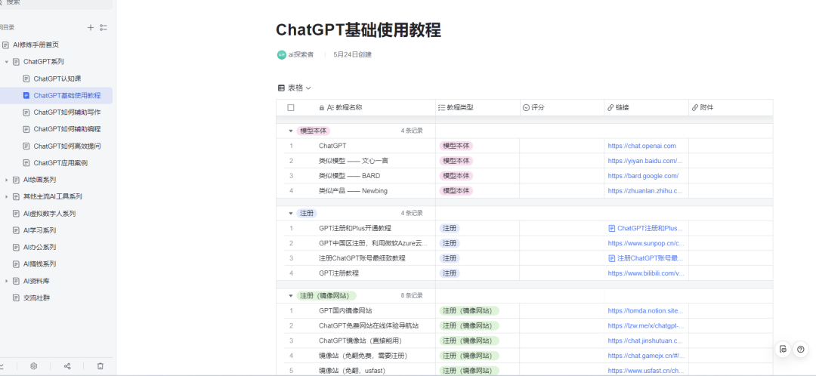Select the 注册ChatGPT账号最细致教程 cell
The width and height of the screenshot is (816, 376).
[x=362, y=258]
